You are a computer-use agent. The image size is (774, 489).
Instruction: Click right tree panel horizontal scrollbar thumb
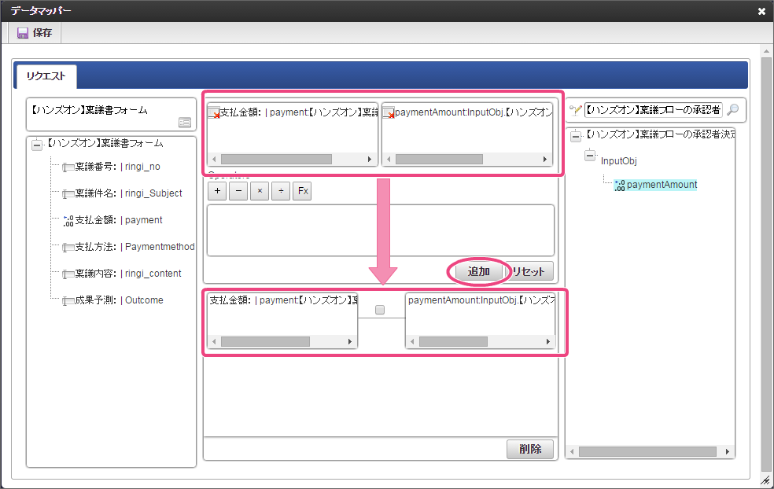647,451
